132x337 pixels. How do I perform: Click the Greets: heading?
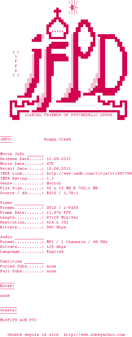[8, 310]
